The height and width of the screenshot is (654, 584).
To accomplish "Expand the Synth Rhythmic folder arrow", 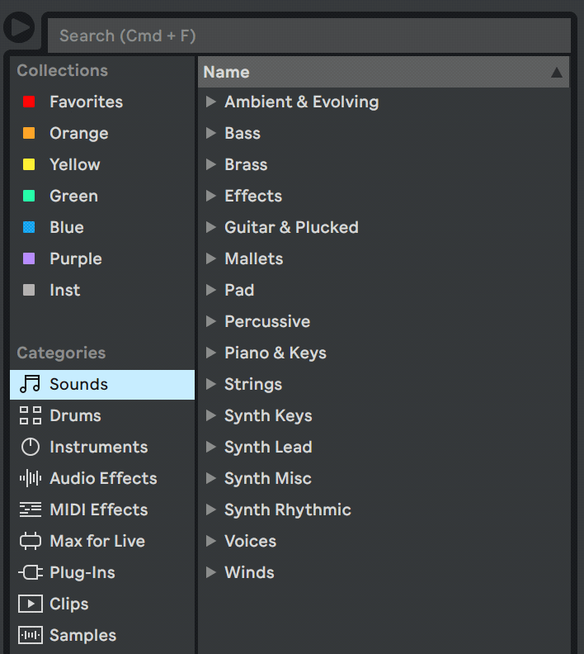I will 211,509.
